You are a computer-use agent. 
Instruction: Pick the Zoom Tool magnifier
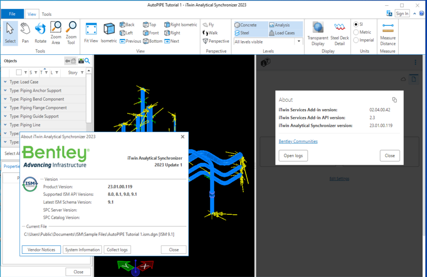[71, 33]
